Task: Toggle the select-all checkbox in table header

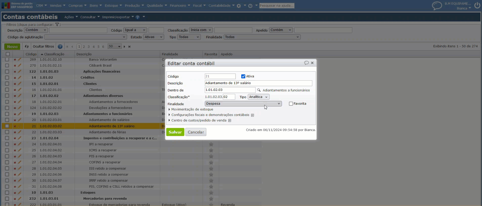Action: click(x=8, y=54)
